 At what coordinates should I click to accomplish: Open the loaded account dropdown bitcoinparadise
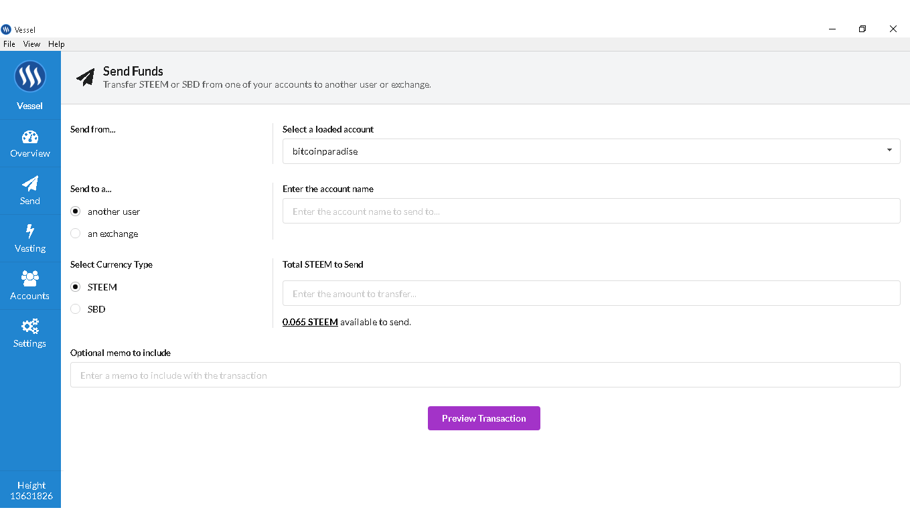591,151
